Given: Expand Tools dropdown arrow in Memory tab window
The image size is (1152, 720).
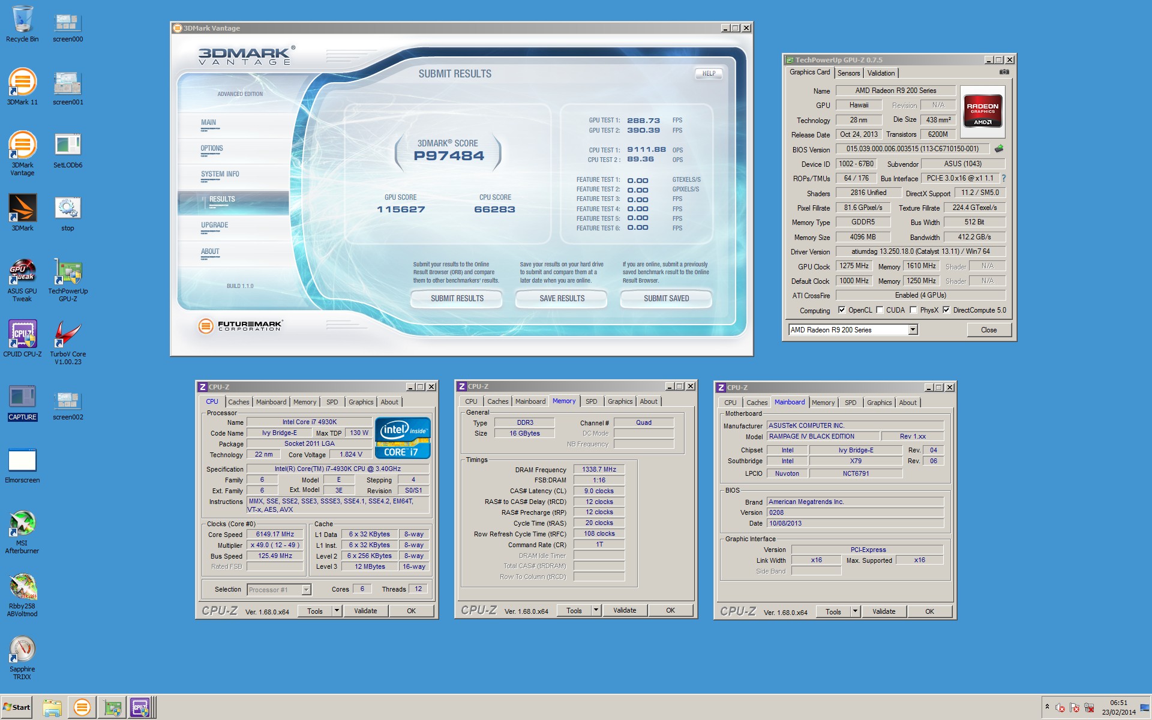Looking at the screenshot, I should pos(596,610).
